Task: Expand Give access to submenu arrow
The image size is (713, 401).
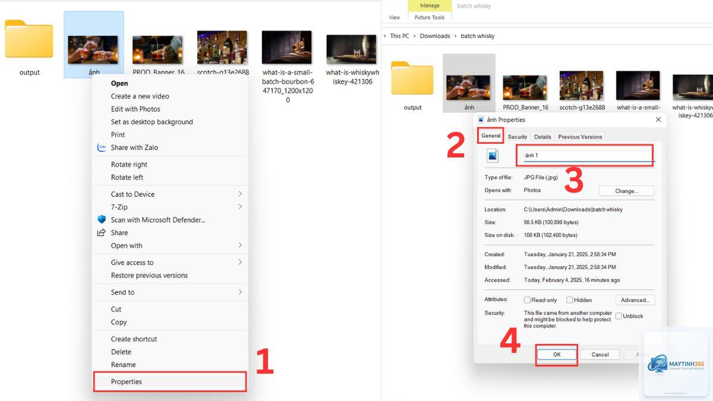Action: [240, 263]
